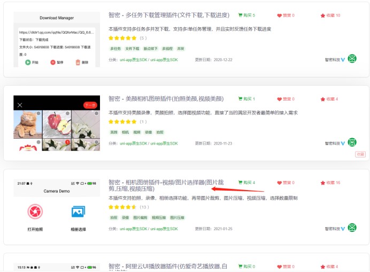Open 智密 - 多任务下载管理插件 plugin title
Viewport: 370px width, 272px height.
pos(169,16)
